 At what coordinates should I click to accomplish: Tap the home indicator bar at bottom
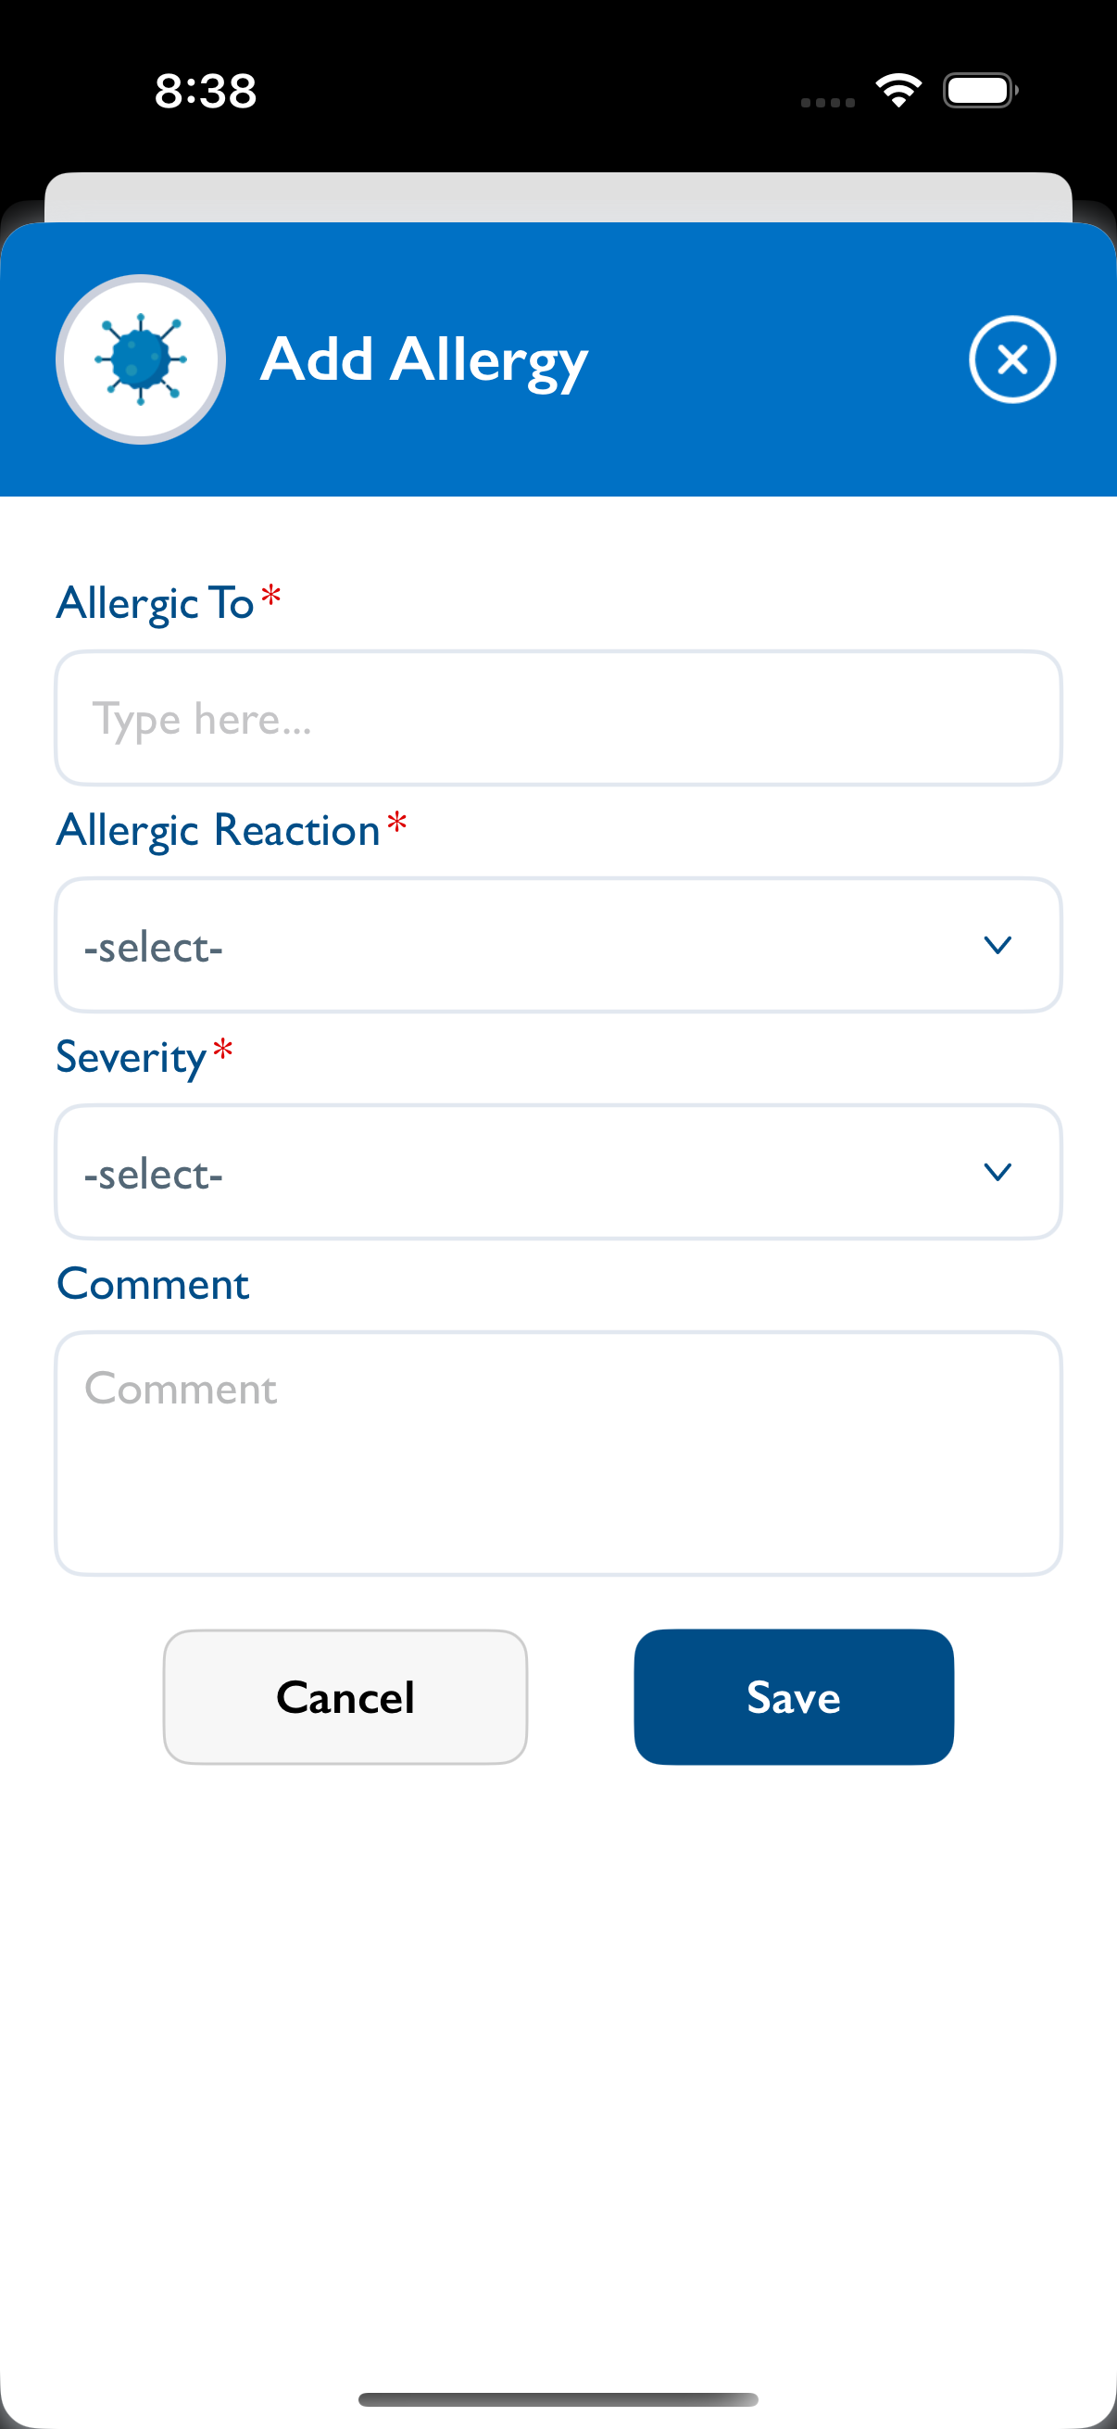coord(558,2398)
